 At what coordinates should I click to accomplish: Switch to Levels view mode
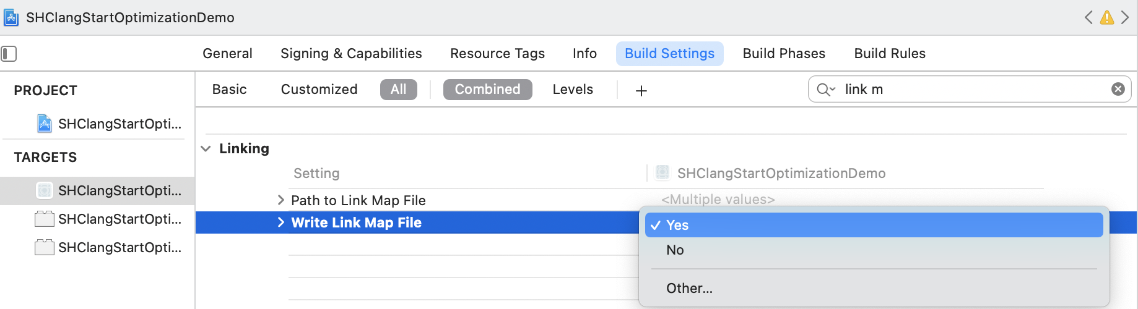pos(573,90)
